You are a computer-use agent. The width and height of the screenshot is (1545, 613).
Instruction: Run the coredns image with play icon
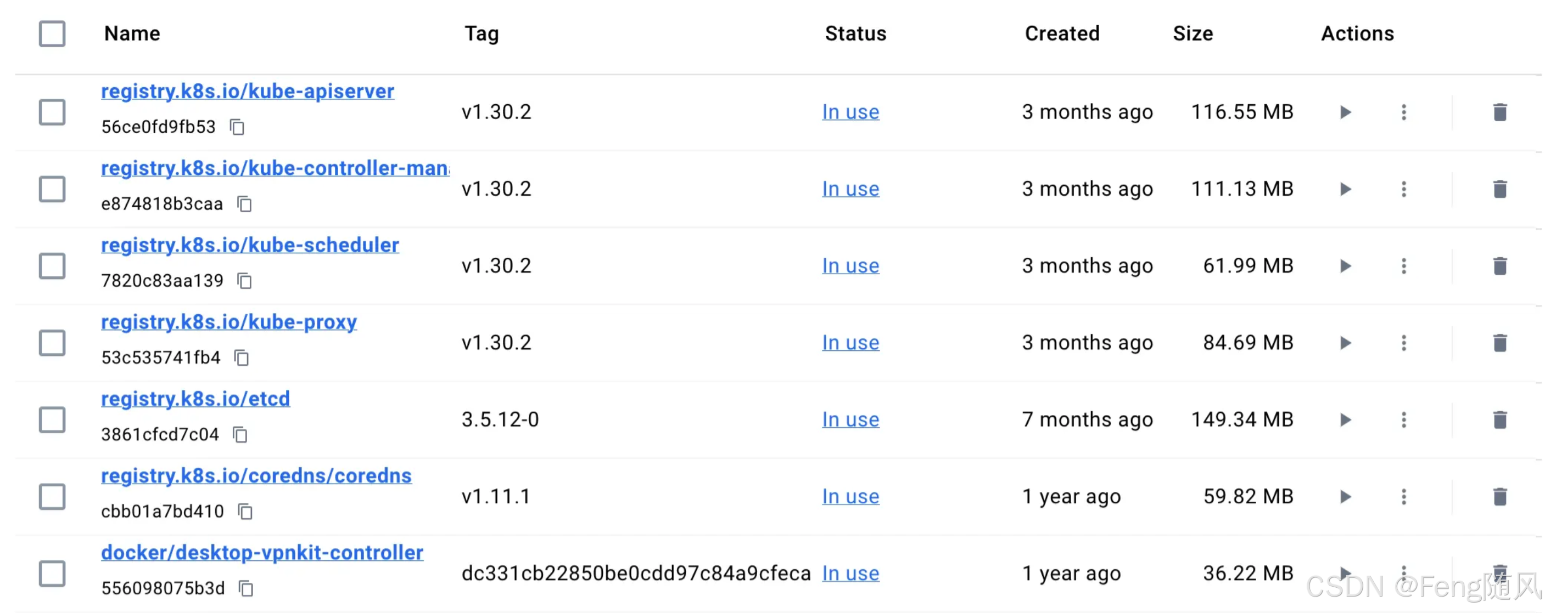tap(1345, 496)
